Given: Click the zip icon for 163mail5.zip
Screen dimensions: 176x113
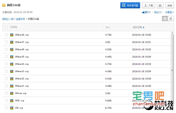Looking at the screenshot, I should point(12,57).
